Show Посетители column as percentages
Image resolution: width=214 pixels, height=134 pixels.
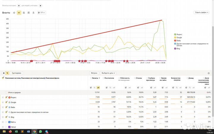pyautogui.click(x=110, y=87)
